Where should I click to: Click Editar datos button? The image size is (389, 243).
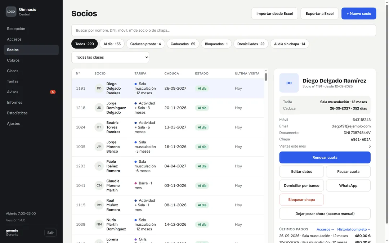click(301, 172)
